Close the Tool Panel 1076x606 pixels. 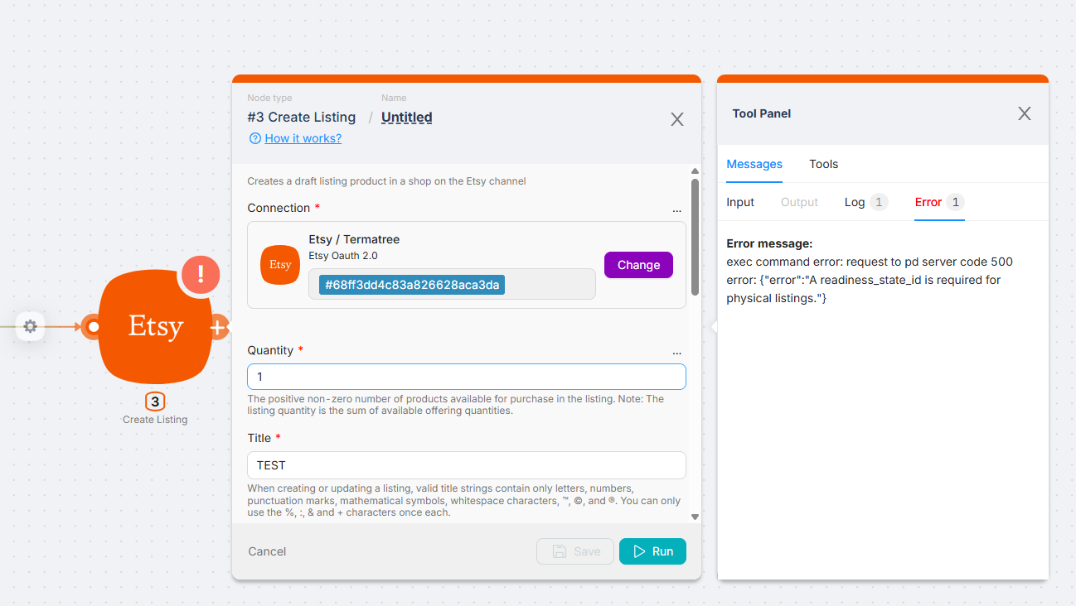1025,113
